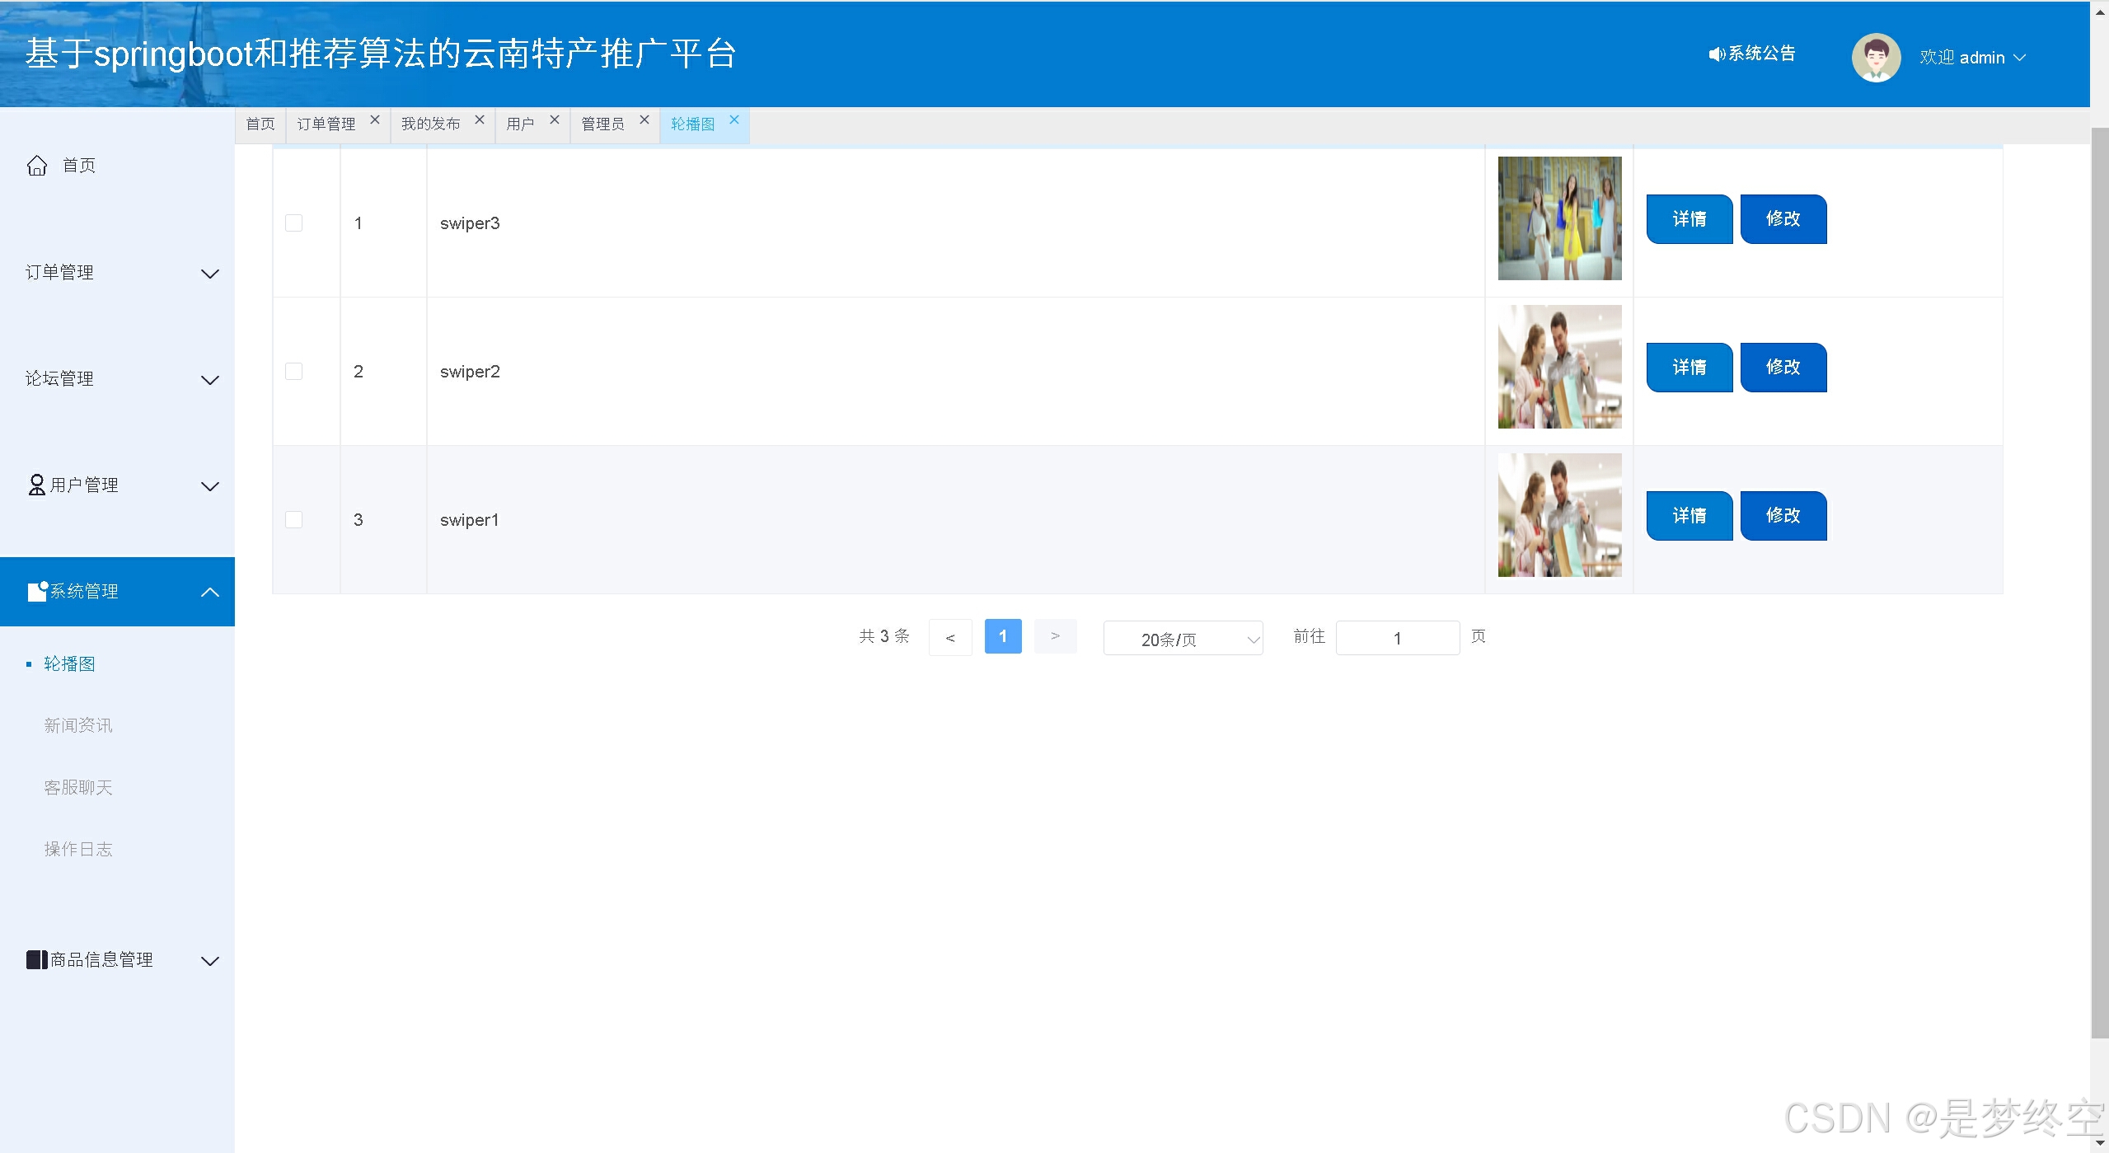Click the admin avatar picture
Viewport: 2109px width, 1153px height.
point(1876,58)
